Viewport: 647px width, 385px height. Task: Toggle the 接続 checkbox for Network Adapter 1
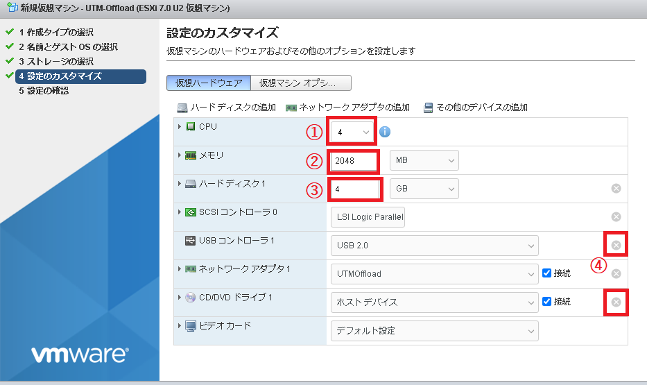(x=546, y=273)
